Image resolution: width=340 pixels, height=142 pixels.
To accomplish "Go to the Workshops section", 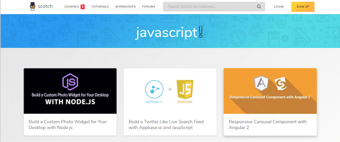I will pyautogui.click(x=126, y=7).
